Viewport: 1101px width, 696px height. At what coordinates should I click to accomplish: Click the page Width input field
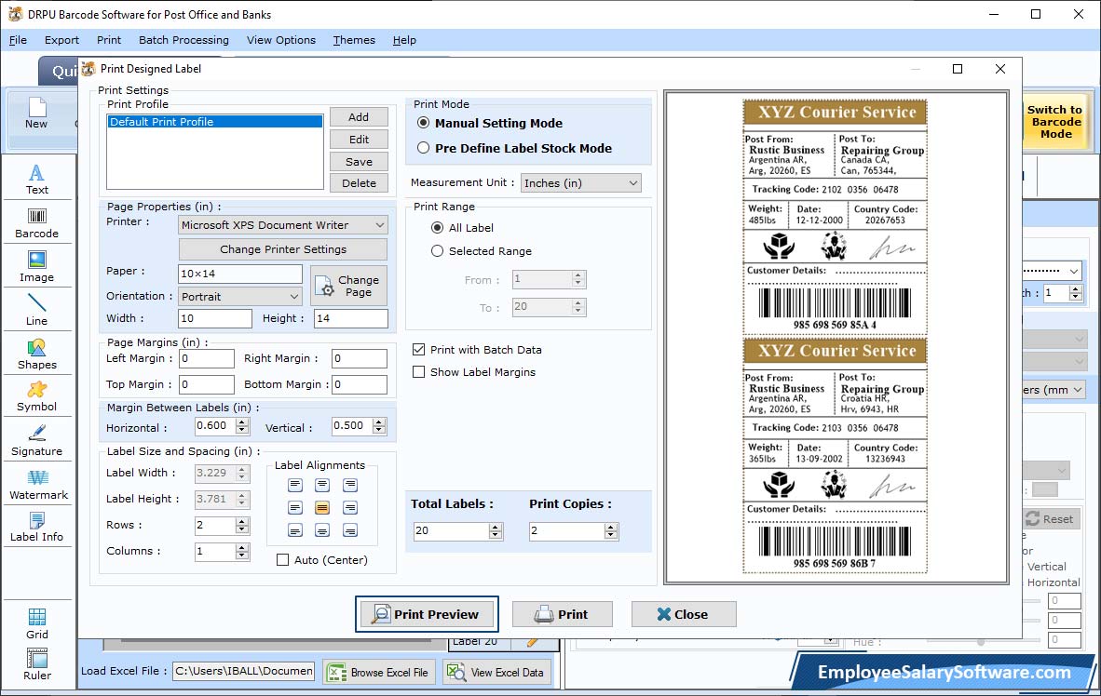click(x=215, y=318)
